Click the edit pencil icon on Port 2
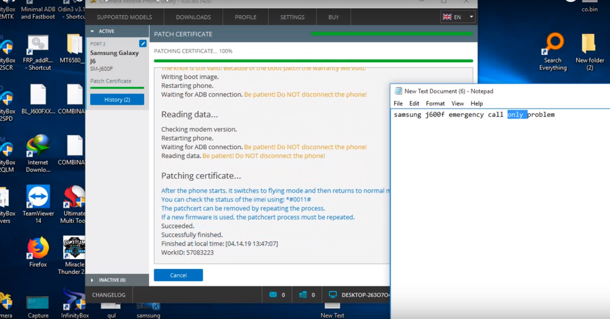This screenshot has width=610, height=319. 143,44
